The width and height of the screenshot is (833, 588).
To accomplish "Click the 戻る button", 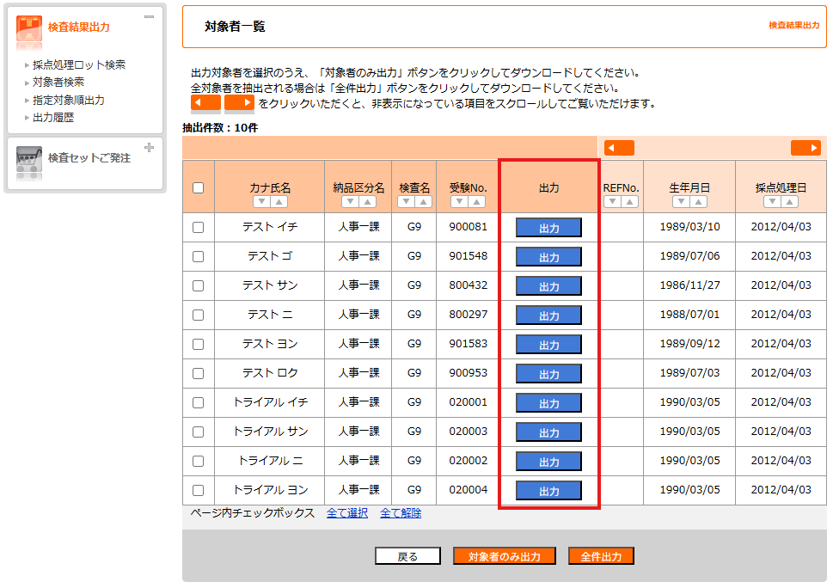I will click(x=407, y=557).
